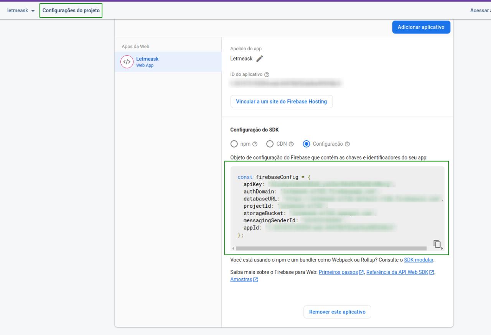Open the Primeiros passos link

click(x=341, y=272)
